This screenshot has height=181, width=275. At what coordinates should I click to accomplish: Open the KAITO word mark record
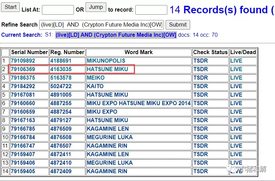click(x=95, y=86)
